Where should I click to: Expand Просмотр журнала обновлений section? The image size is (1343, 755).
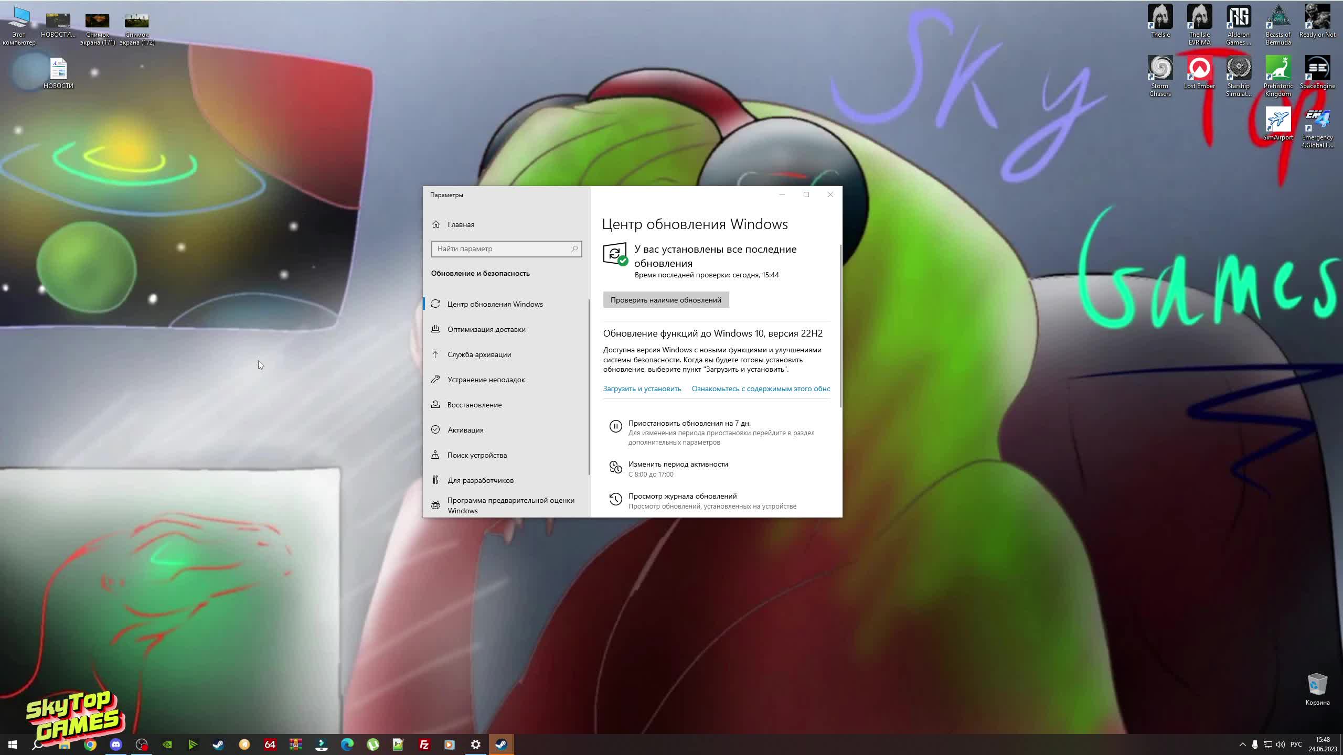point(681,496)
